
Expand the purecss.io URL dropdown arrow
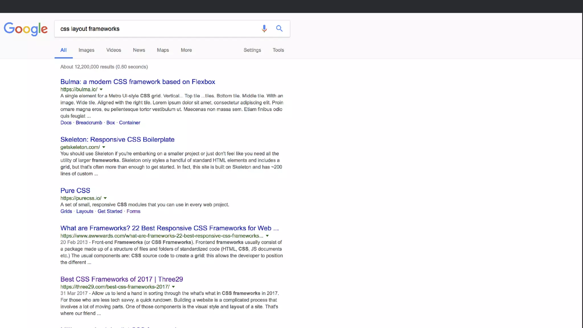(x=105, y=198)
